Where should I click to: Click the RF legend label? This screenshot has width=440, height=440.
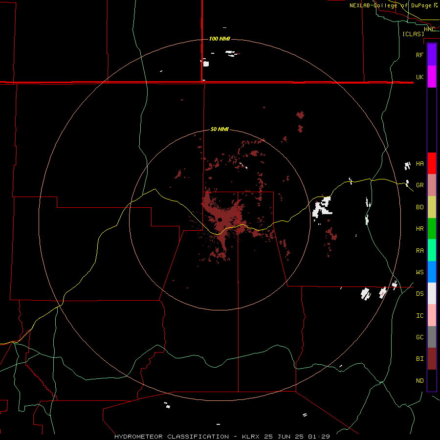pos(420,55)
